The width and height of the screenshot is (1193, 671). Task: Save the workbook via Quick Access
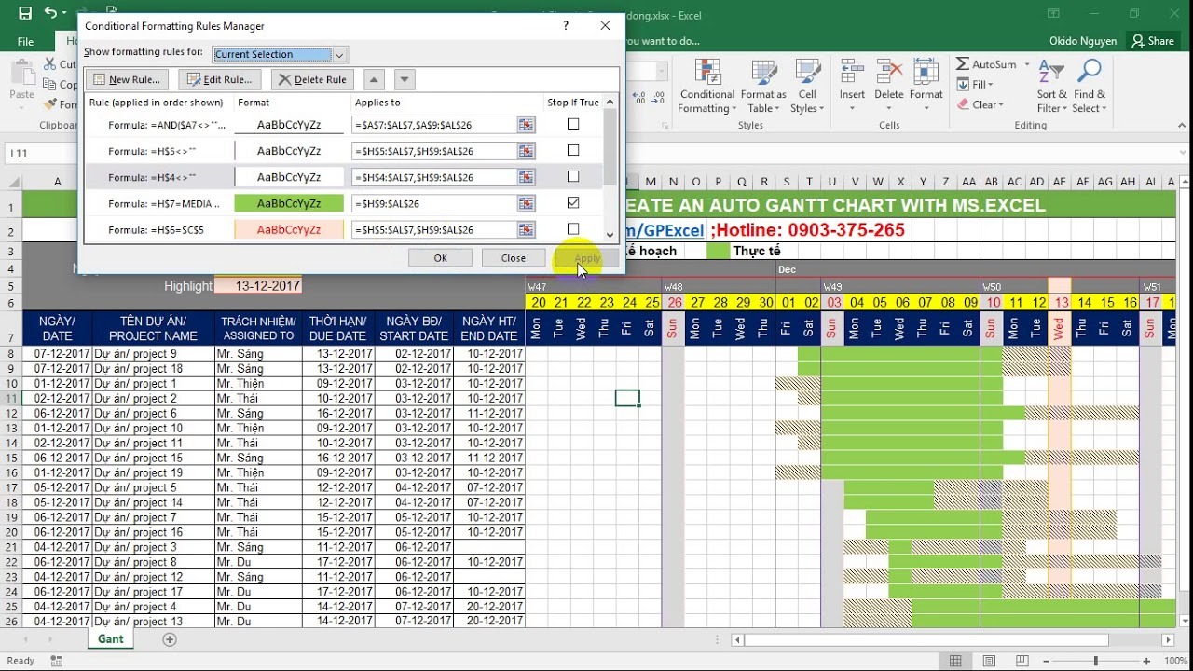[25, 14]
